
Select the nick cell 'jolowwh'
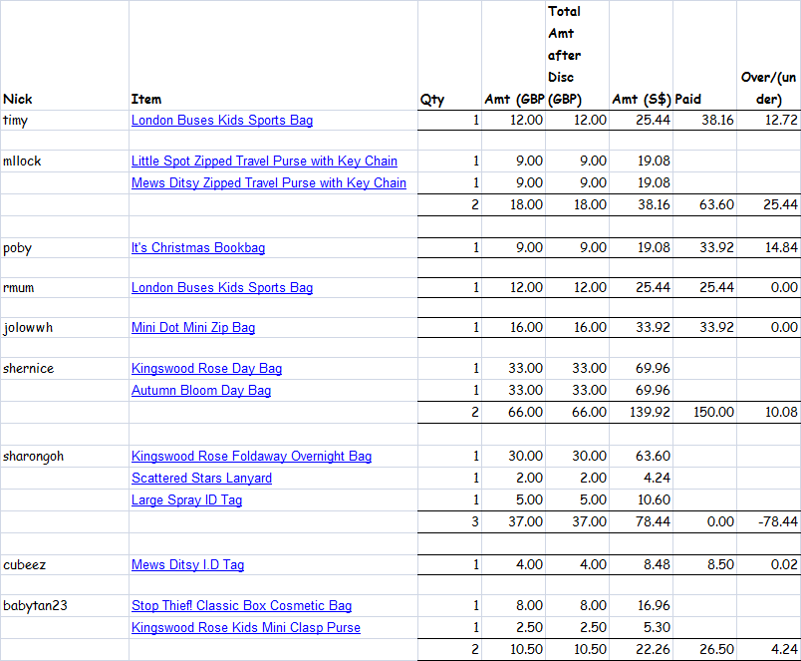click(65, 328)
